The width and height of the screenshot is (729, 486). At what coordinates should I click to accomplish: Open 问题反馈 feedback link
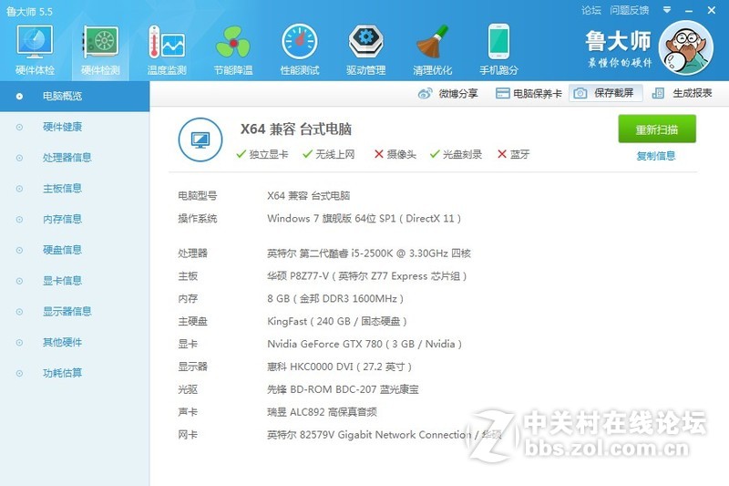coord(629,10)
